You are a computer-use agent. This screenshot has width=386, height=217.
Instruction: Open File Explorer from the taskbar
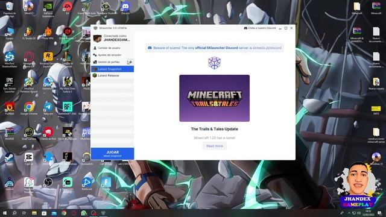(x=34, y=213)
